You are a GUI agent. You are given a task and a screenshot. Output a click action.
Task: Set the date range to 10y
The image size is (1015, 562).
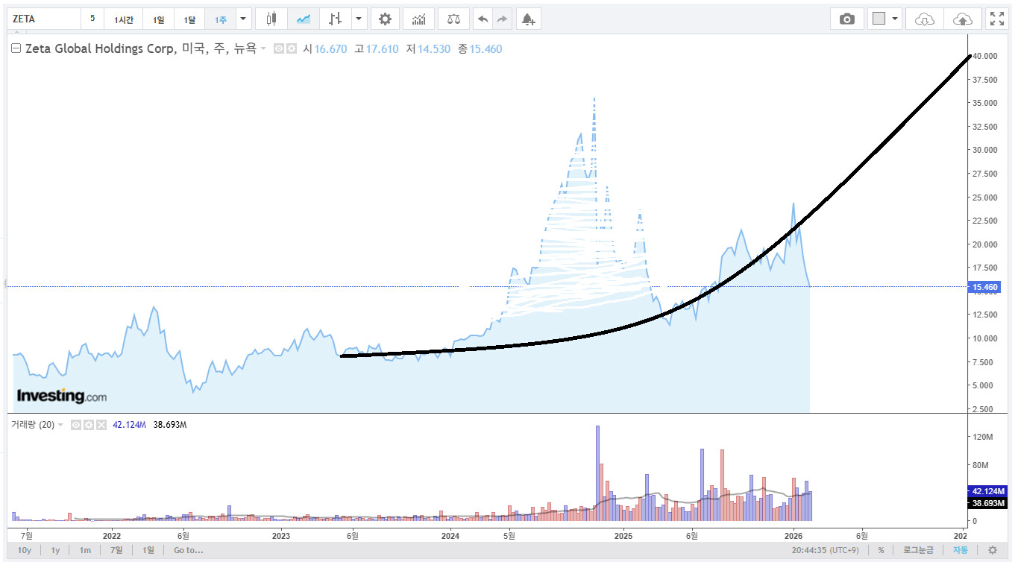[25, 550]
